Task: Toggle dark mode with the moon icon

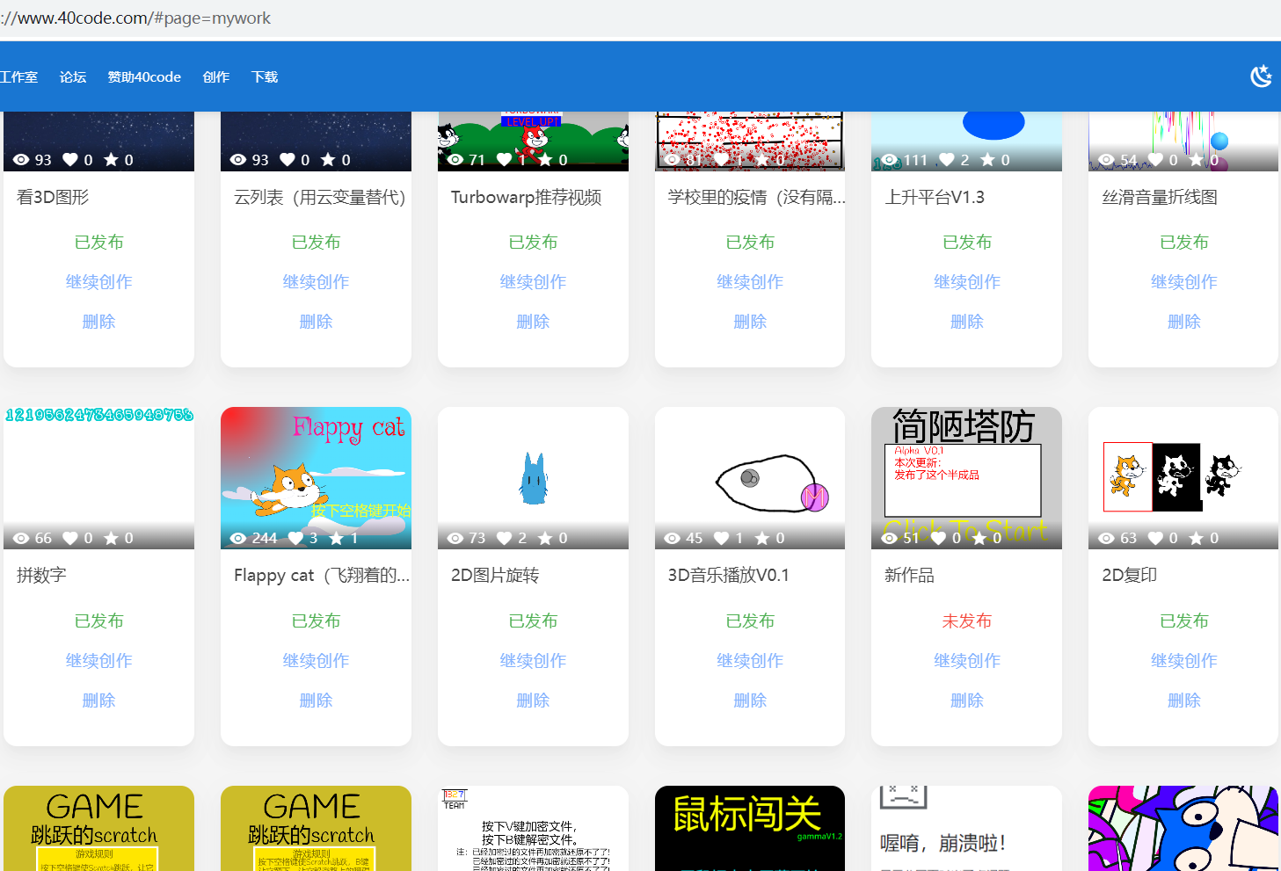Action: [x=1261, y=76]
